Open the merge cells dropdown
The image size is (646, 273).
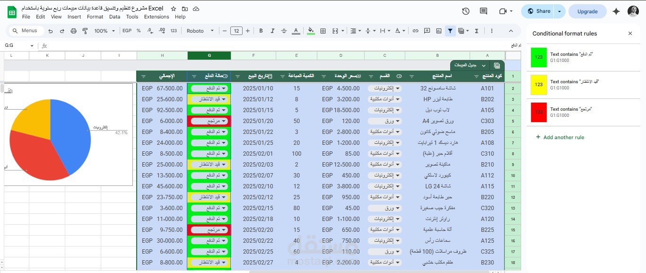(343, 31)
